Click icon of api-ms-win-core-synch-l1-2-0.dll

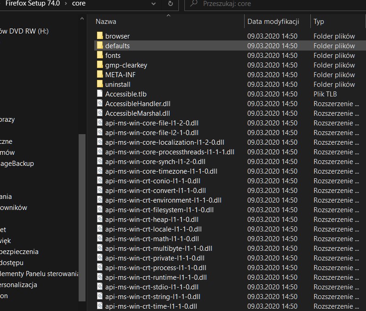pos(100,161)
